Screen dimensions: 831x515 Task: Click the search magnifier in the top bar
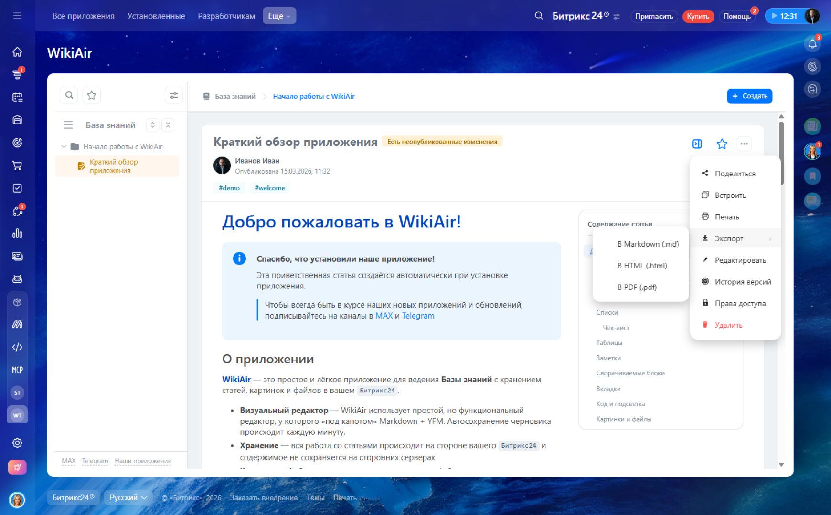coord(539,16)
